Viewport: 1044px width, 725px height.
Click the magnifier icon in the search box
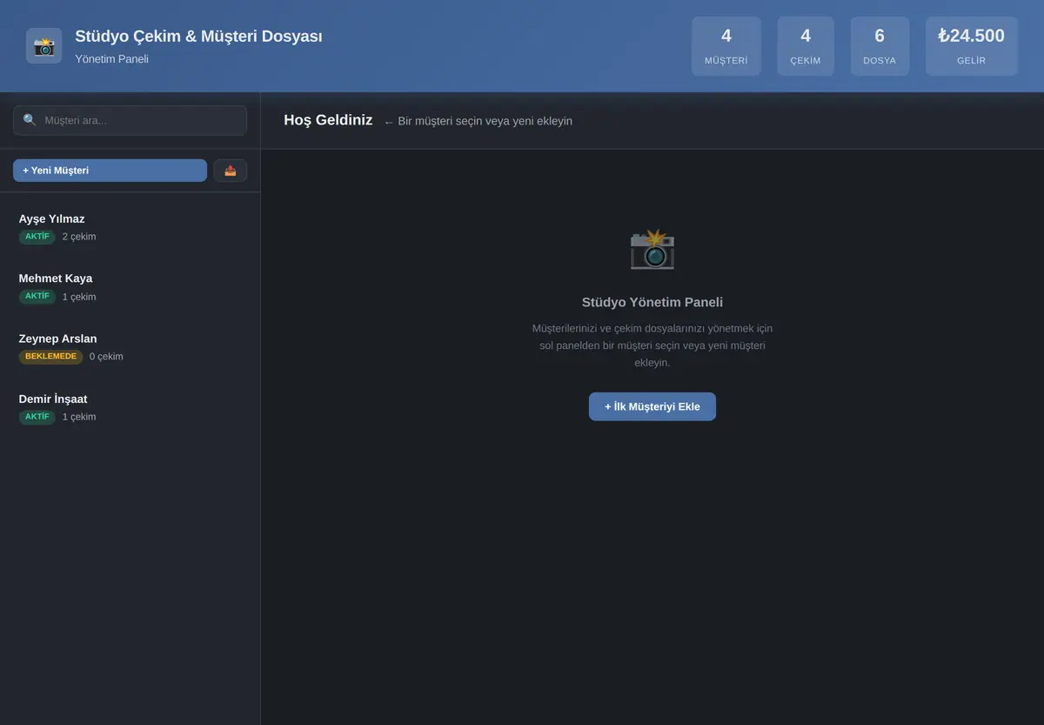(x=30, y=120)
